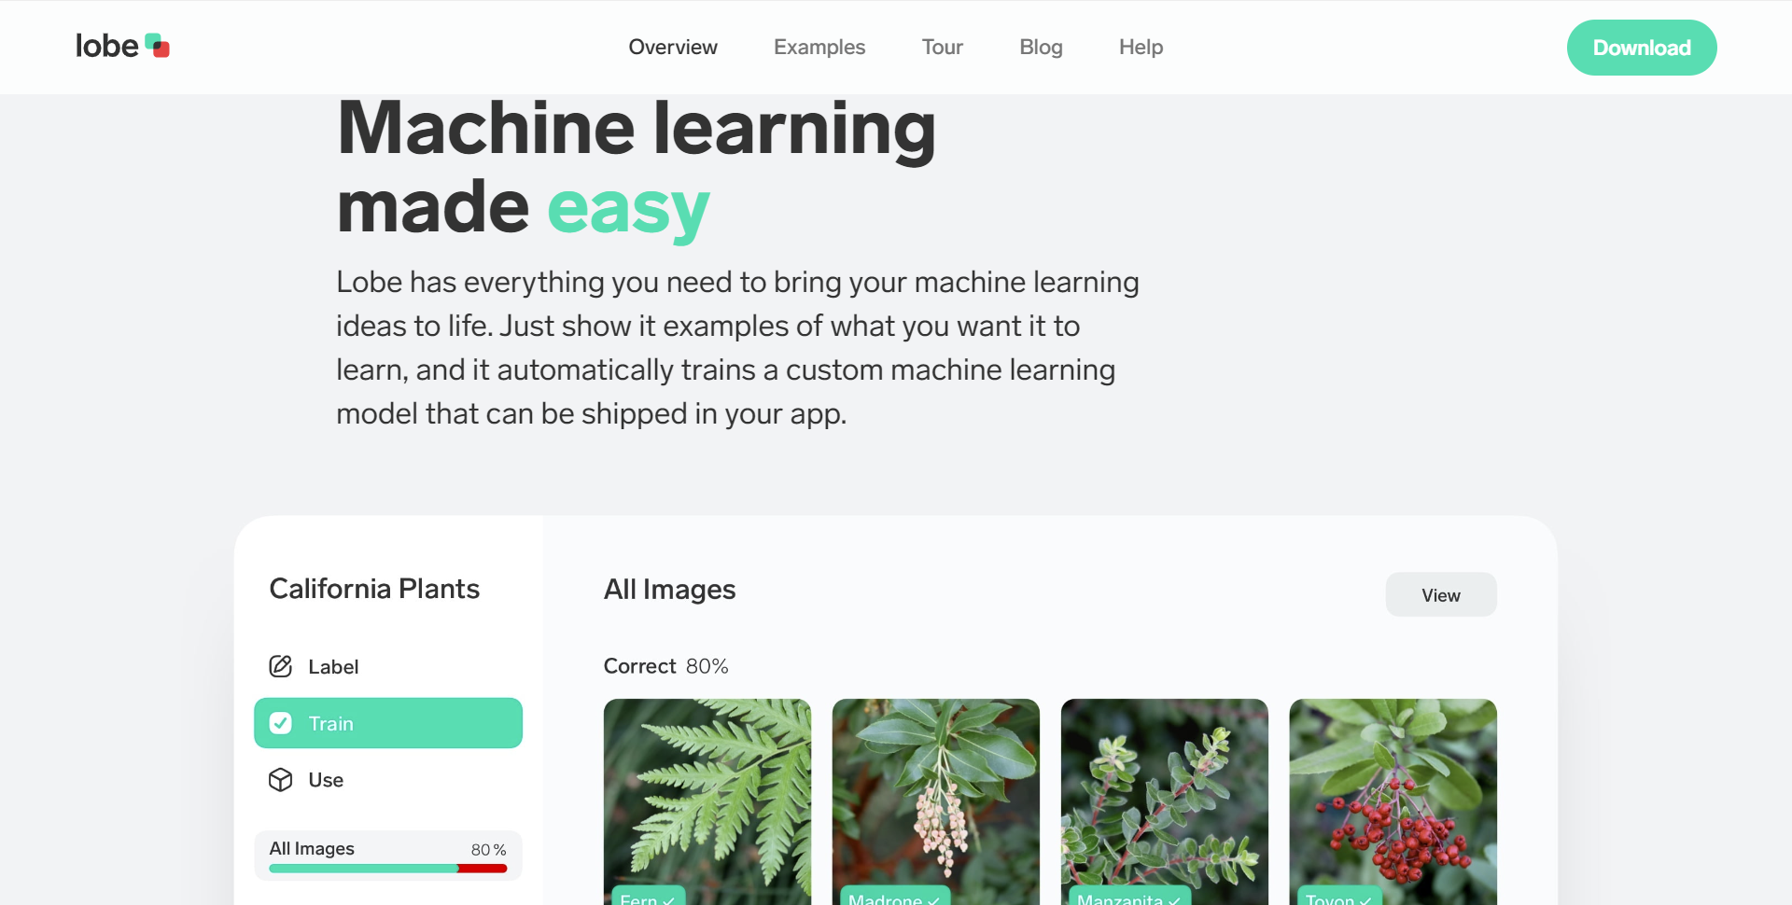
Task: Open the Tour page
Action: [x=943, y=47]
